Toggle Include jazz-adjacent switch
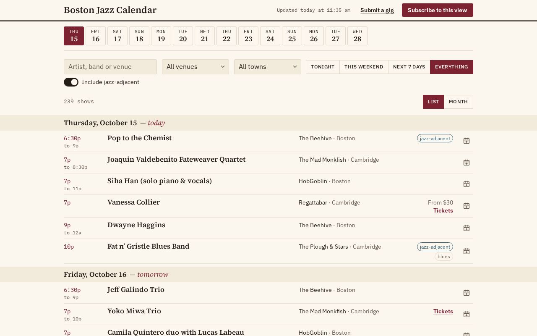The image size is (537, 336). click(x=71, y=82)
